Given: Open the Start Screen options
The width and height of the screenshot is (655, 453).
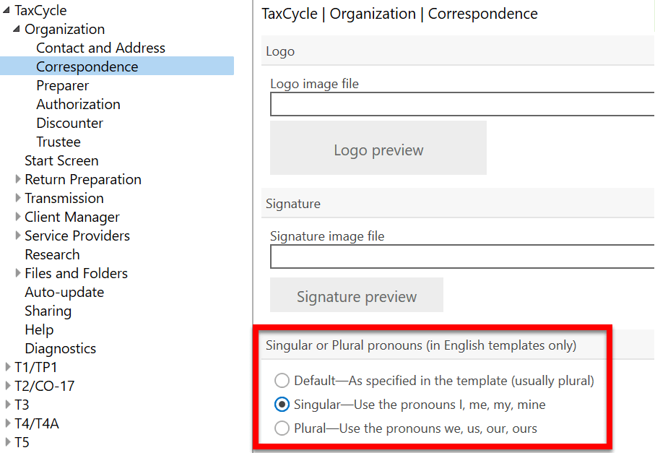Looking at the screenshot, I should point(61,161).
